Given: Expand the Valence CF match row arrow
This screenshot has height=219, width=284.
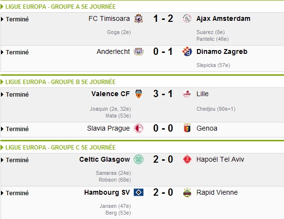Looking at the screenshot, I should click(x=2, y=94).
